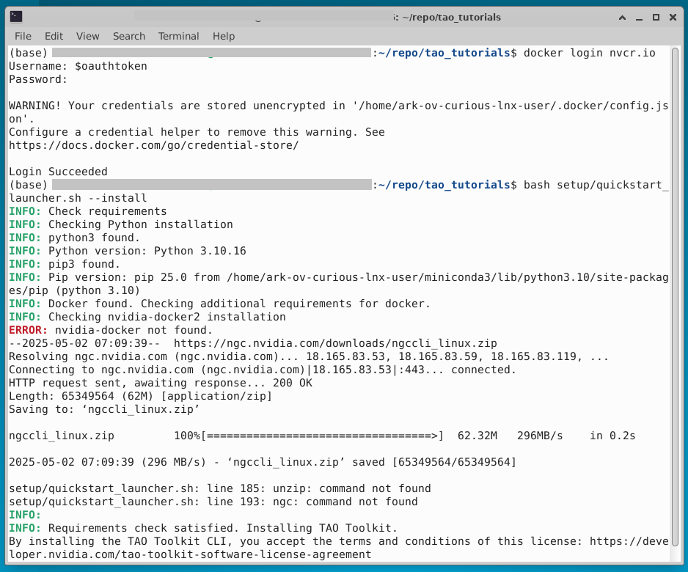This screenshot has width=688, height=572.
Task: Click 'INFO: python3 found.' line
Action: tap(74, 238)
